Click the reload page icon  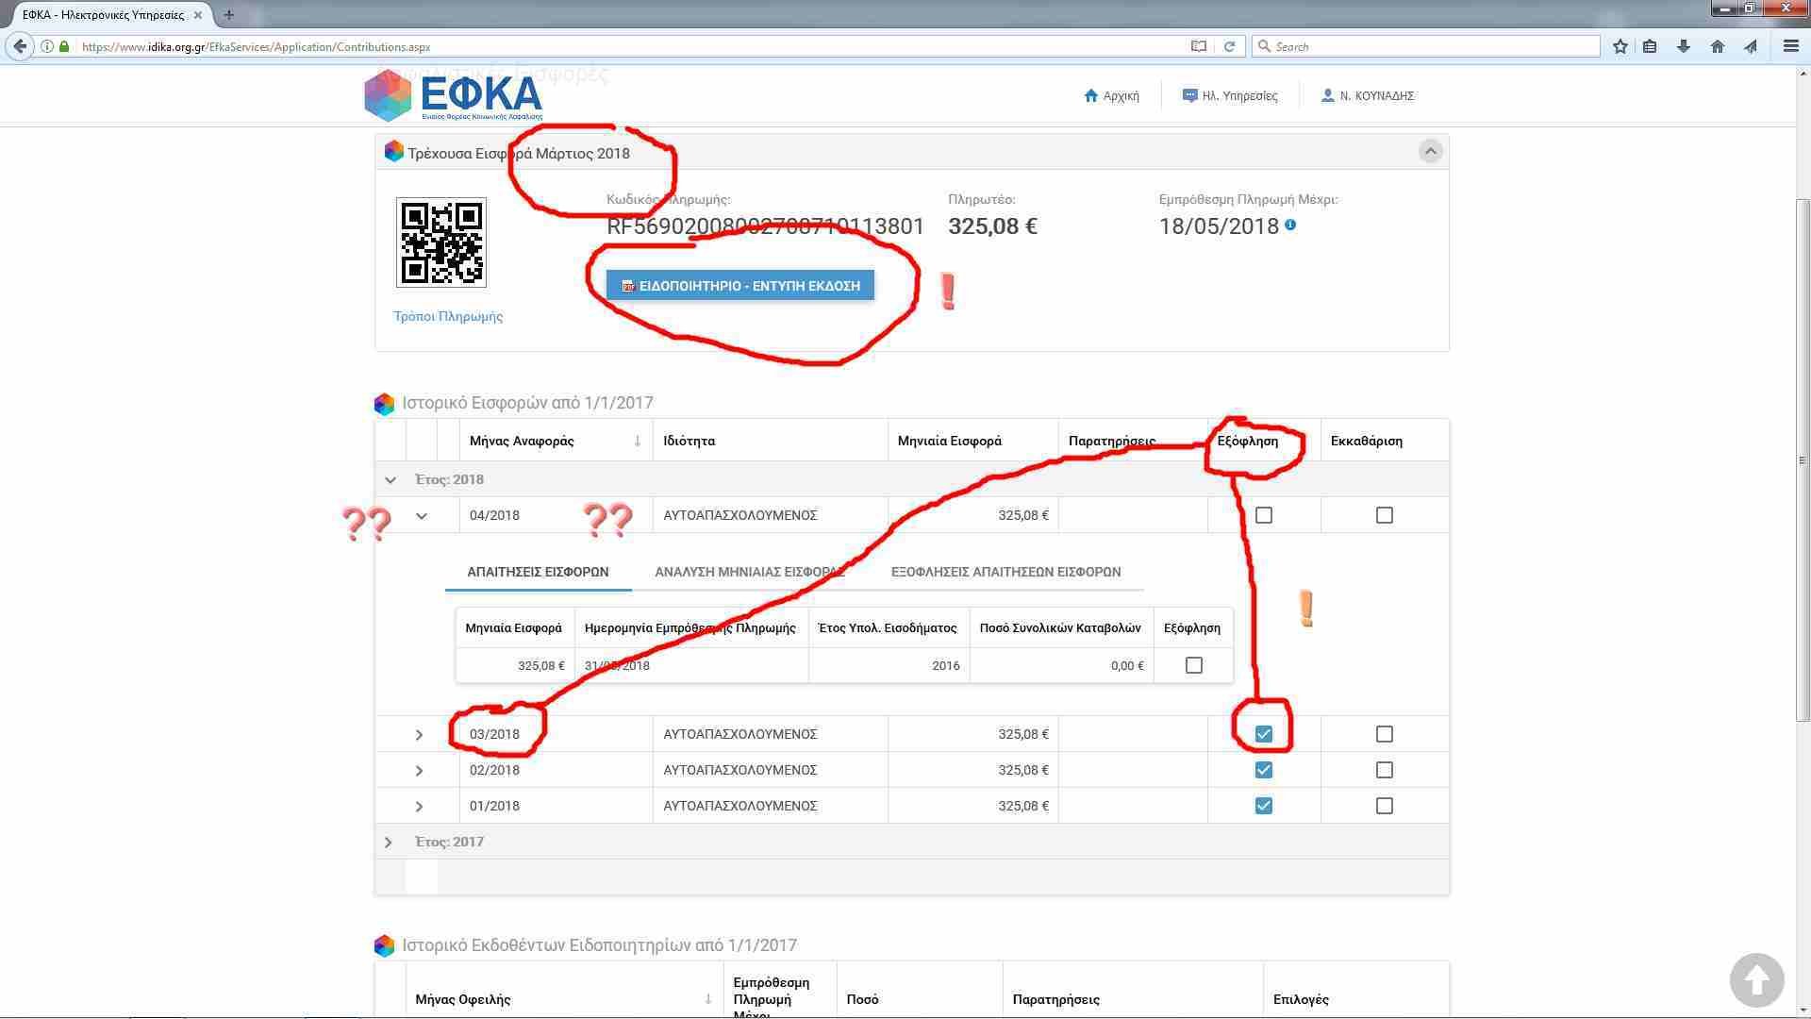[1229, 46]
